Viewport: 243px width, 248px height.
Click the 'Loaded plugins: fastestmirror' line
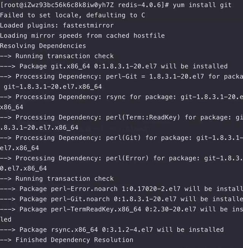(57, 25)
